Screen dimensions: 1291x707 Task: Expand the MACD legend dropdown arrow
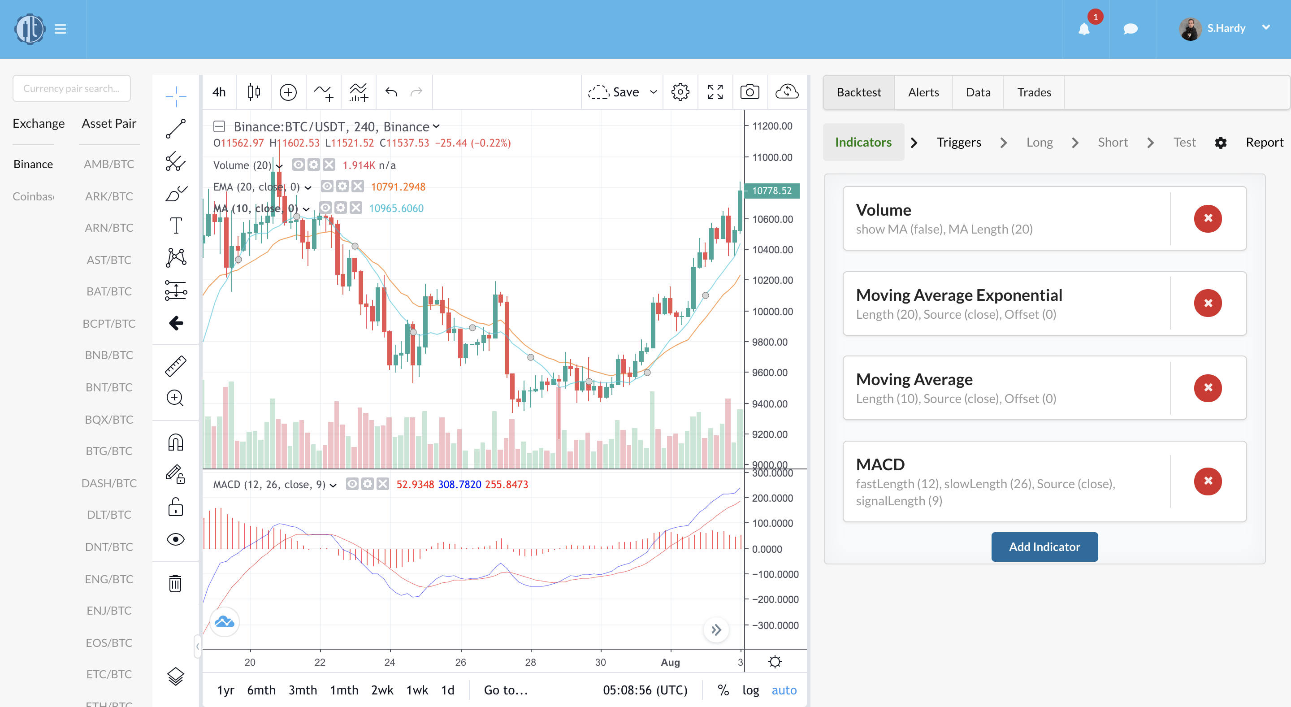[333, 485]
